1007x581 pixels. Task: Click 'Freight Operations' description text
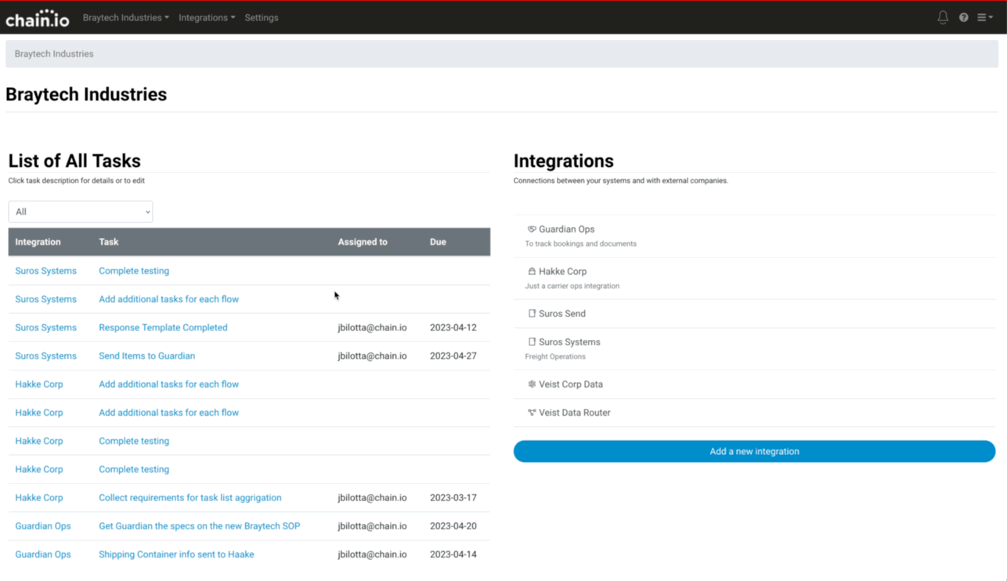coord(555,356)
